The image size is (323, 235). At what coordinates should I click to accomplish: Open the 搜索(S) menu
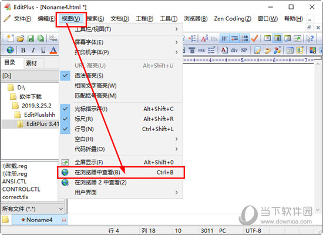(x=95, y=19)
